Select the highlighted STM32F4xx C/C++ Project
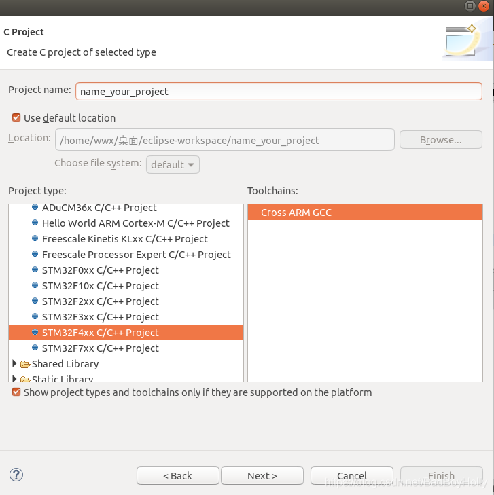This screenshot has width=494, height=495. pos(126,333)
